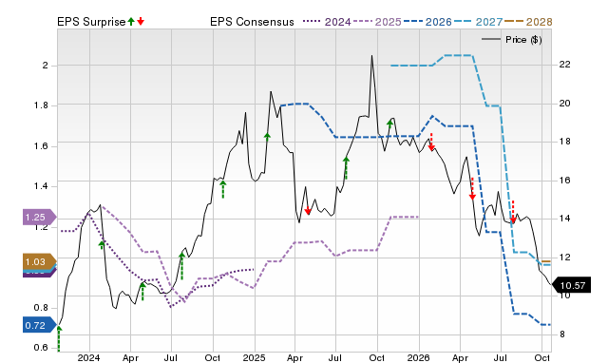Image resolution: width=608 pixels, height=363 pixels.
Task: Click the 1.8 label on the left EPS axis
Action: (x=41, y=105)
